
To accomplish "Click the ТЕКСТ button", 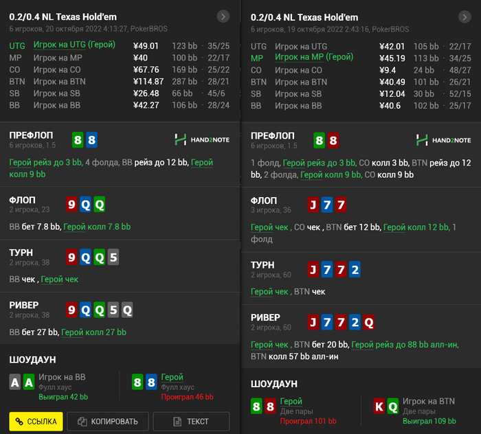I will pyautogui.click(x=191, y=422).
